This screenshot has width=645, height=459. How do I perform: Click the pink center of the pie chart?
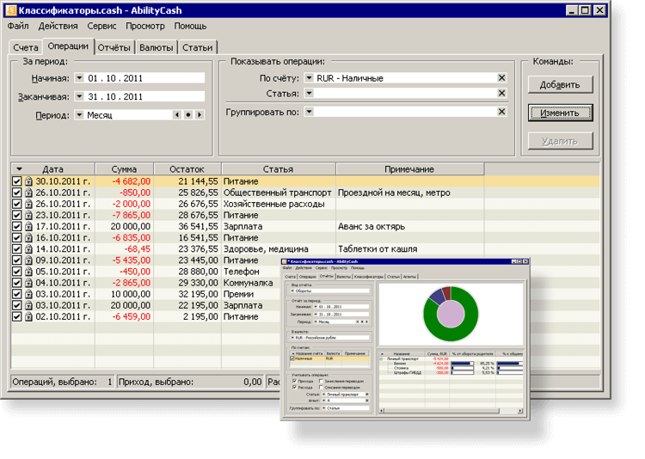click(451, 315)
